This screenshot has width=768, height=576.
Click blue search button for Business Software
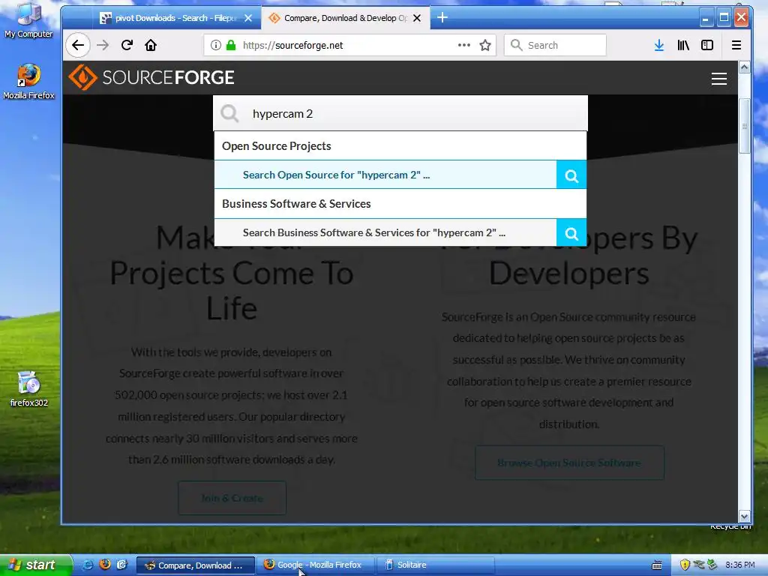[571, 232]
